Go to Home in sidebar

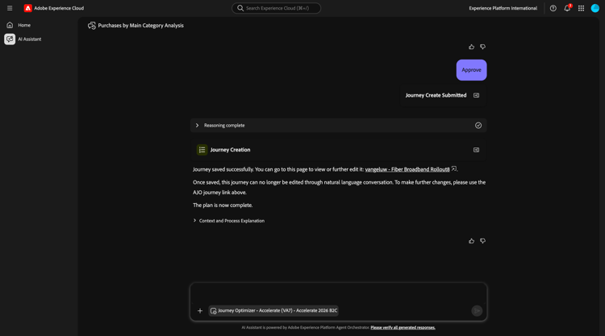tap(24, 25)
